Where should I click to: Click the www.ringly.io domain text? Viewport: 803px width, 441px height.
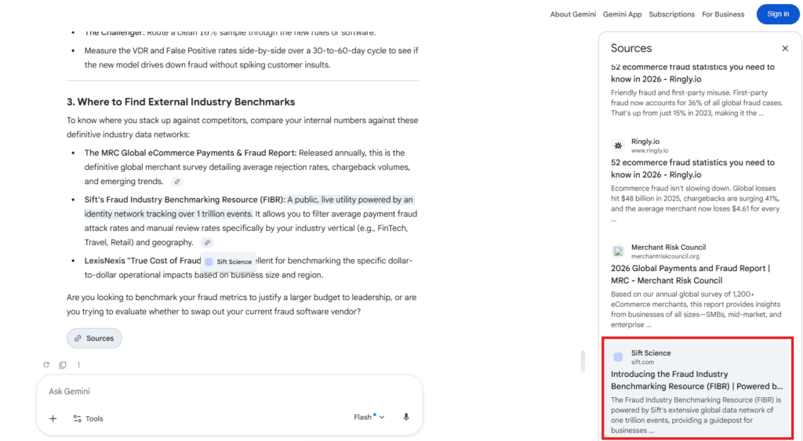(649, 150)
